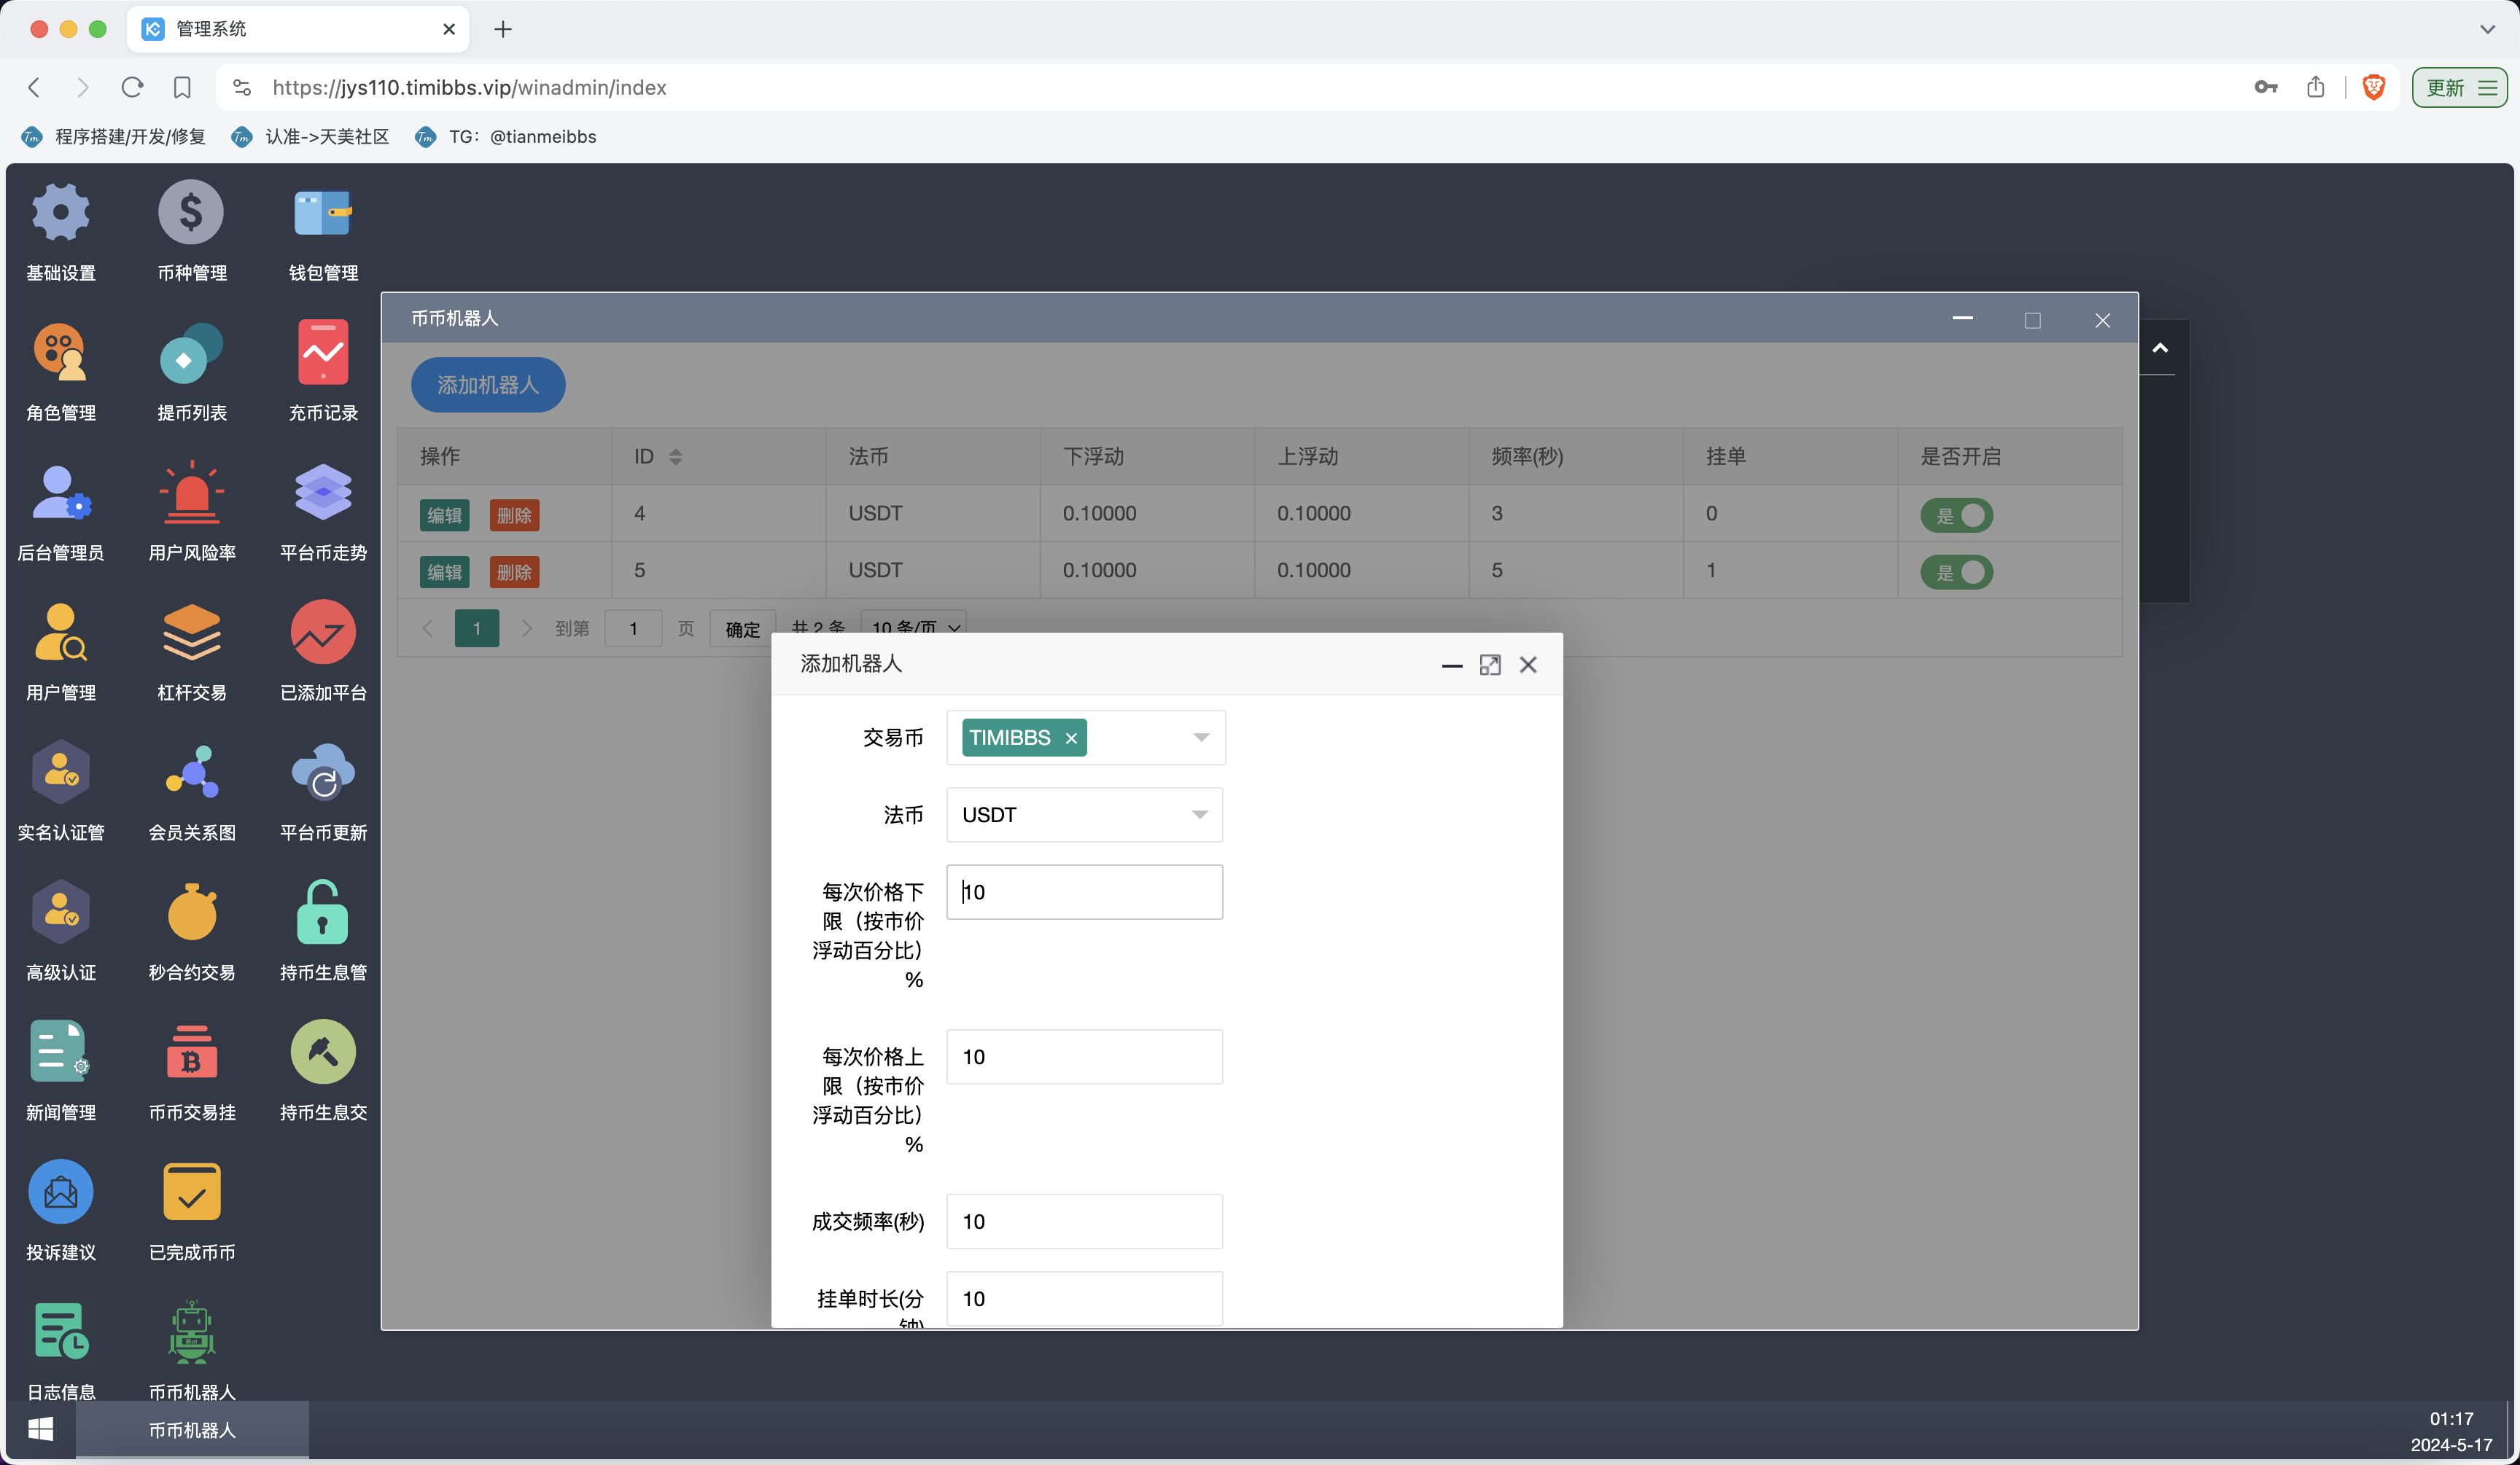Click the page number jump field
2520x1465 pixels.
point(633,628)
